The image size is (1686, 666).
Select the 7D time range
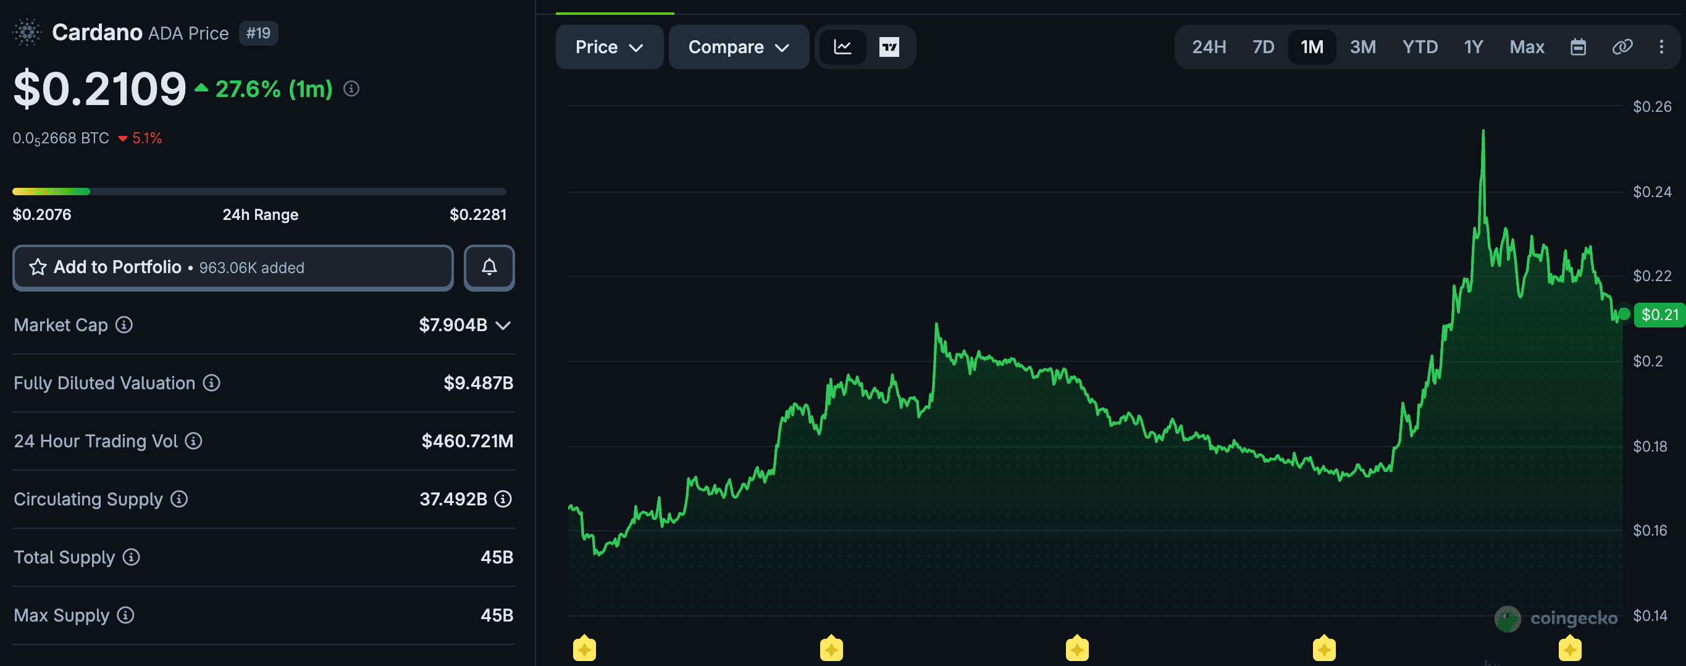(x=1263, y=46)
